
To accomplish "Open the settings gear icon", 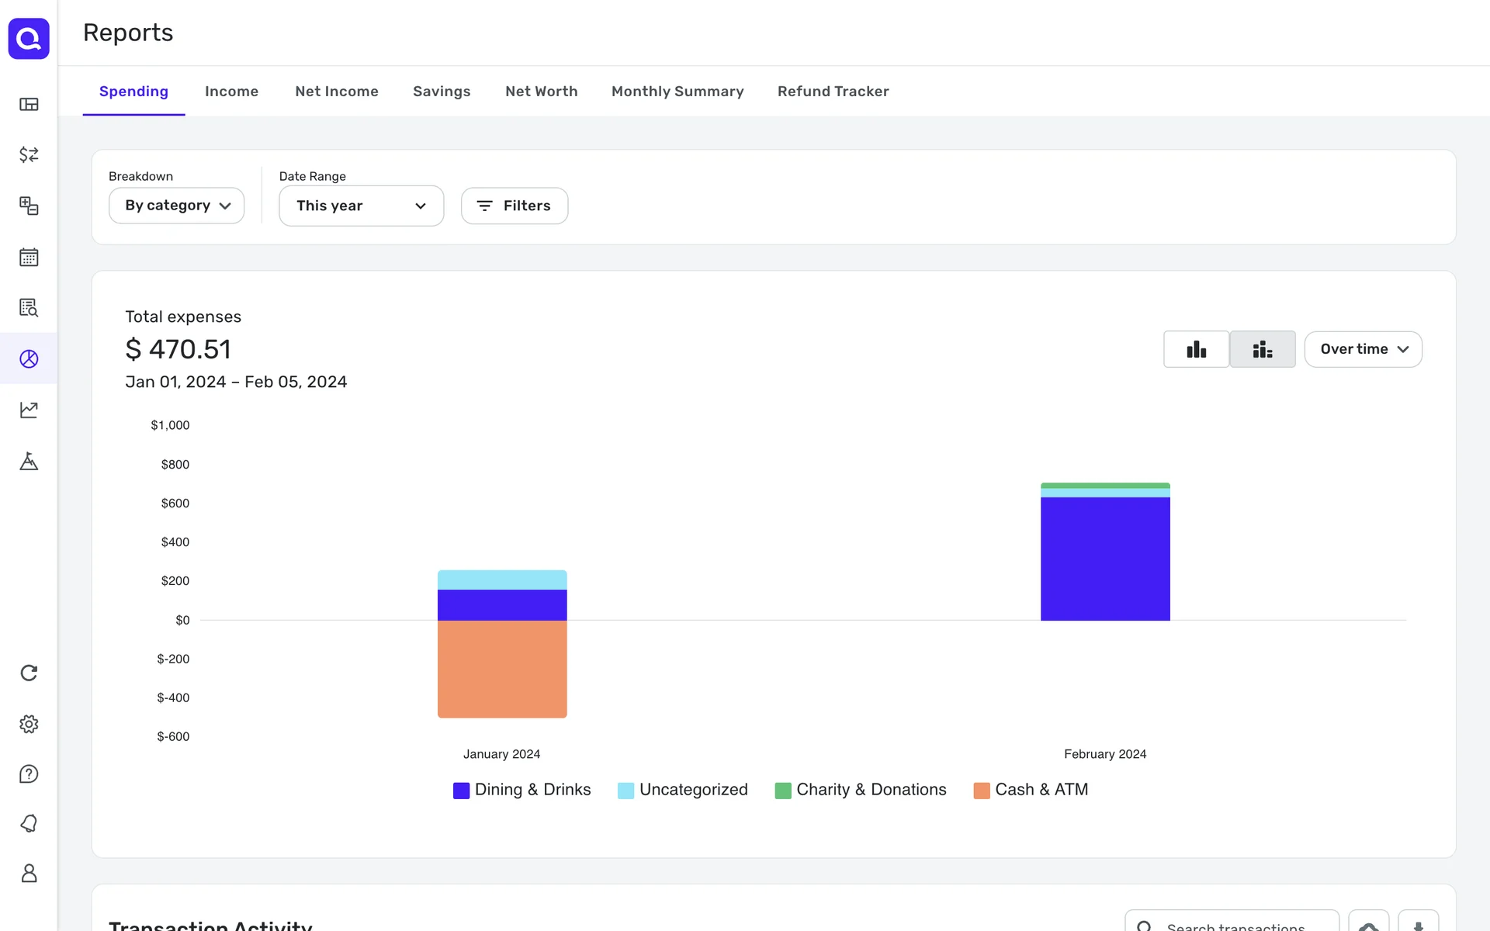I will (x=29, y=724).
